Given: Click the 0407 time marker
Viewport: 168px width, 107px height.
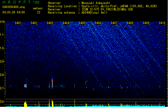Looking at the screenshot, I should pos(114,23).
